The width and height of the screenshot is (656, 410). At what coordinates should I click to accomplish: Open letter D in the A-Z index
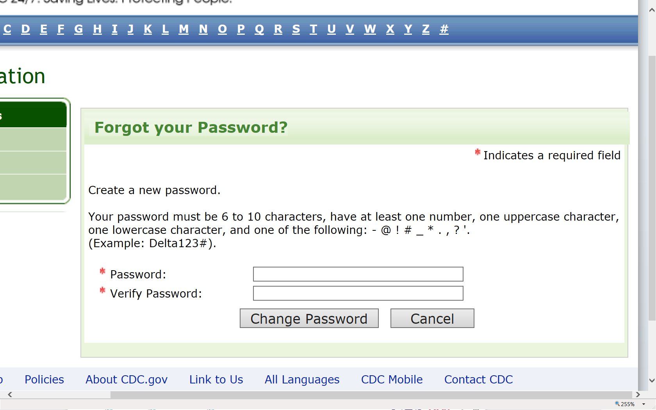click(25, 29)
